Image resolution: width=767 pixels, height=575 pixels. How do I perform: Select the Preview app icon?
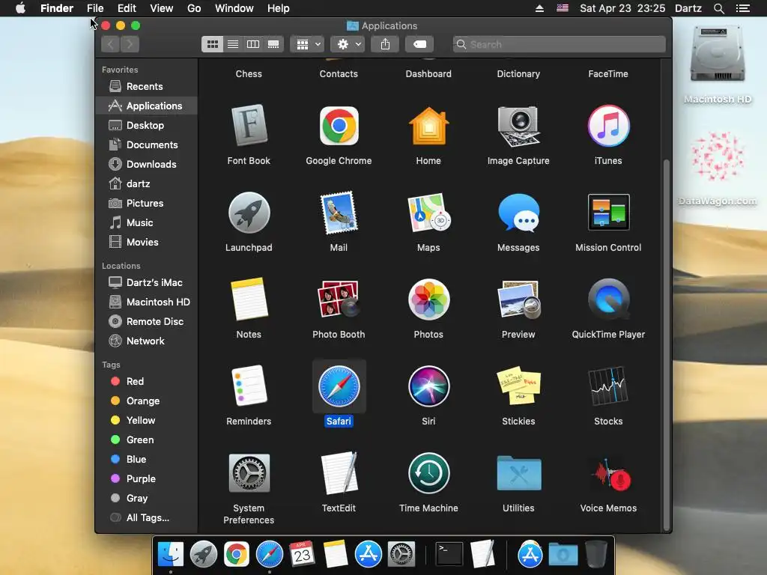point(518,299)
